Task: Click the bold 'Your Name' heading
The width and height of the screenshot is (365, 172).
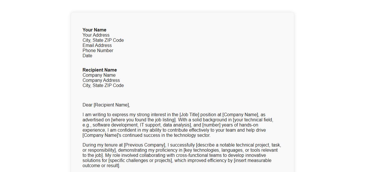Action: point(94,30)
